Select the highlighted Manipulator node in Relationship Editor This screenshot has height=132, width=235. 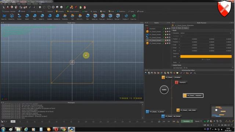[x=193, y=95]
